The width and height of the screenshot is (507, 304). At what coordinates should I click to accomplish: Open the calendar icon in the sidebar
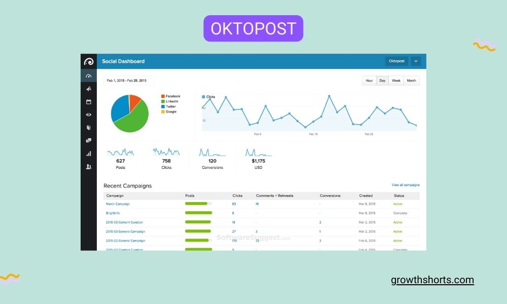(89, 101)
